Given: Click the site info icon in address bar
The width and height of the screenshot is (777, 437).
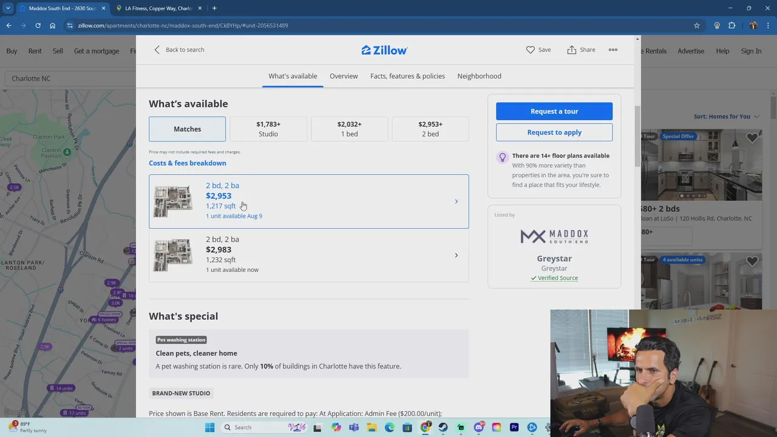Looking at the screenshot, I should click(x=70, y=25).
